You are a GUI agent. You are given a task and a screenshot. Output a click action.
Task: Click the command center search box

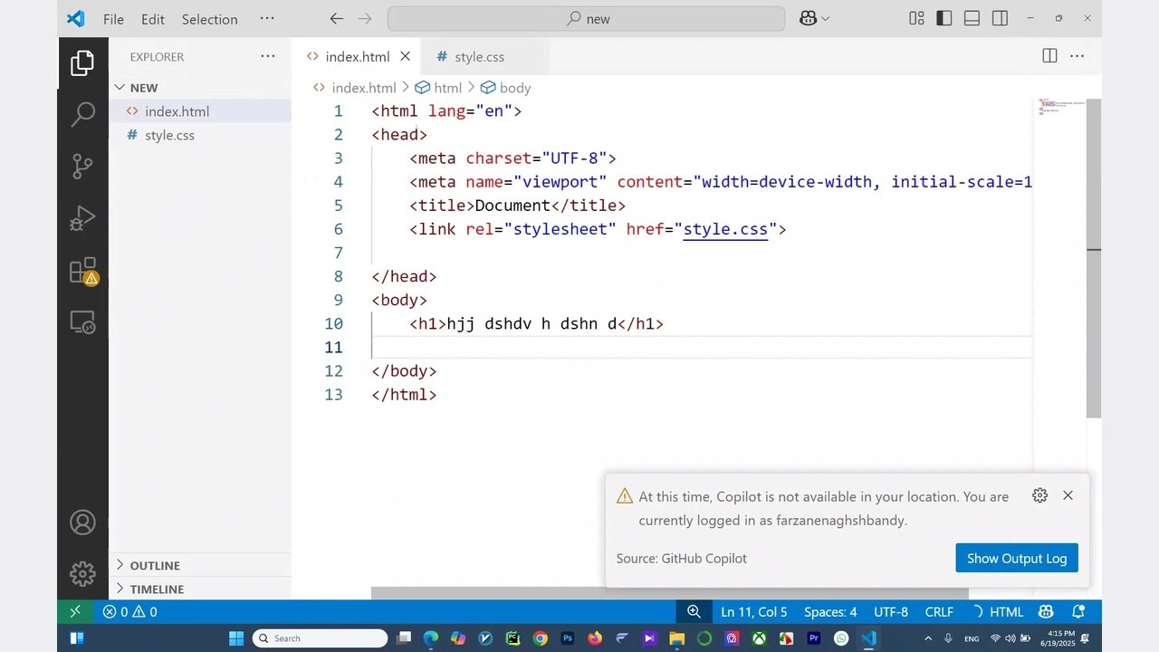coord(587,19)
